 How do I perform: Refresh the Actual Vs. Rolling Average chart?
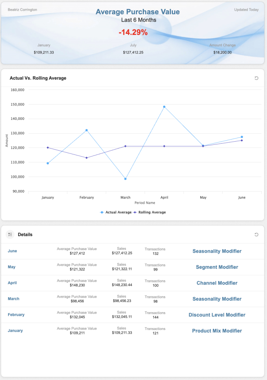pyautogui.click(x=256, y=78)
